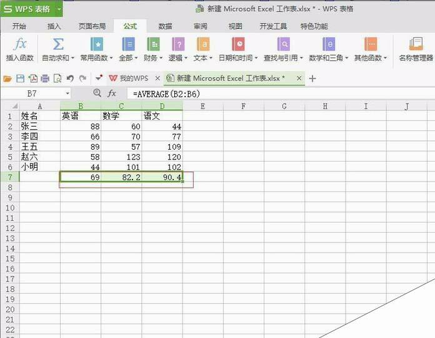Click the select-all corner triangle of the grid
Viewport: 435px width, 338px height.
(15, 106)
